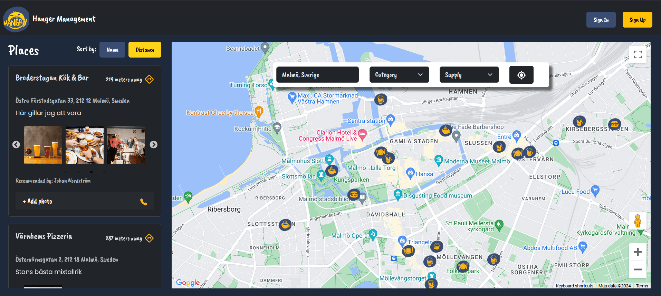Open the people at bar photo thumbnail

(x=126, y=145)
